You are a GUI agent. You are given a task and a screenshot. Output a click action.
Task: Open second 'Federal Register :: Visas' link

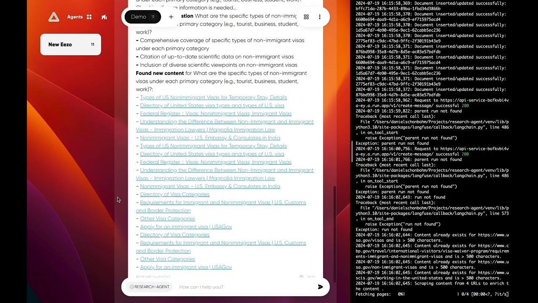tap(216, 162)
